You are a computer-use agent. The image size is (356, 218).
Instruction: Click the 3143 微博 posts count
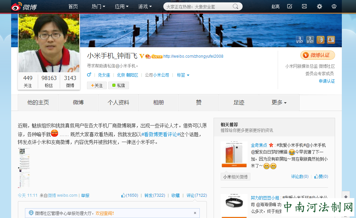(x=70, y=81)
